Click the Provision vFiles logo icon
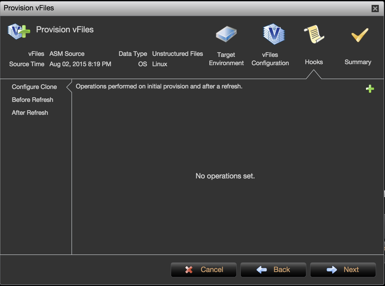Image resolution: width=385 pixels, height=286 pixels. (x=19, y=31)
